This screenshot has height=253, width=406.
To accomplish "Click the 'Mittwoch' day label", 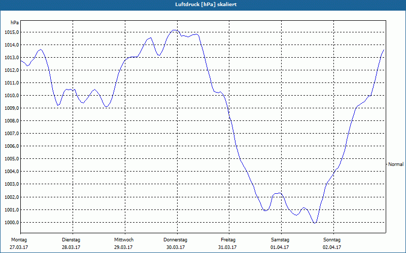I will click(x=124, y=240).
